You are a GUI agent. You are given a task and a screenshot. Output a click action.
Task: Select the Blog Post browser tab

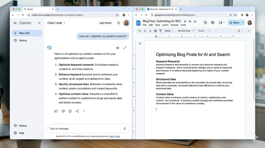tap(162, 9)
